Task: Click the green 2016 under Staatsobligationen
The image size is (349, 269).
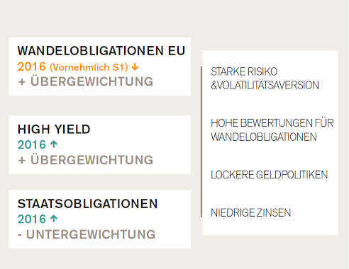Action: click(32, 219)
